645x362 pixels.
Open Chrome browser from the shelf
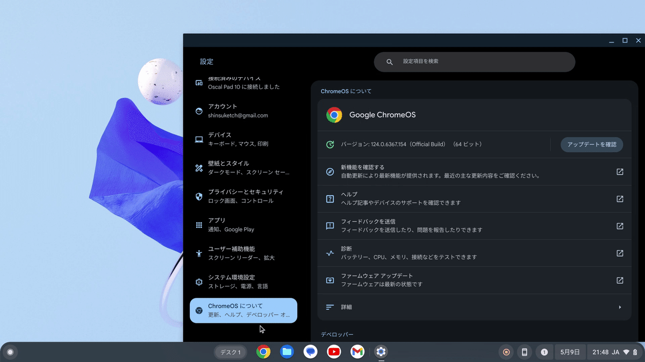click(x=263, y=352)
